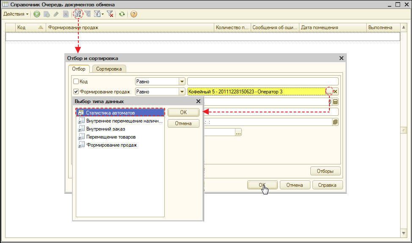Click ellipsis button below the date field
The width and height of the screenshot is (412, 243).
[x=238, y=132]
